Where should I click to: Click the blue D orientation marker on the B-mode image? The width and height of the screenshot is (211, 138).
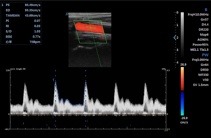(67, 14)
